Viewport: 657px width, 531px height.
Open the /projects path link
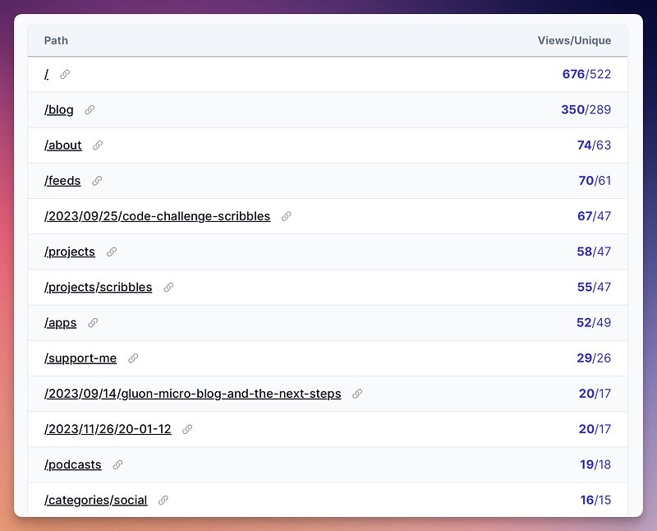(x=70, y=252)
